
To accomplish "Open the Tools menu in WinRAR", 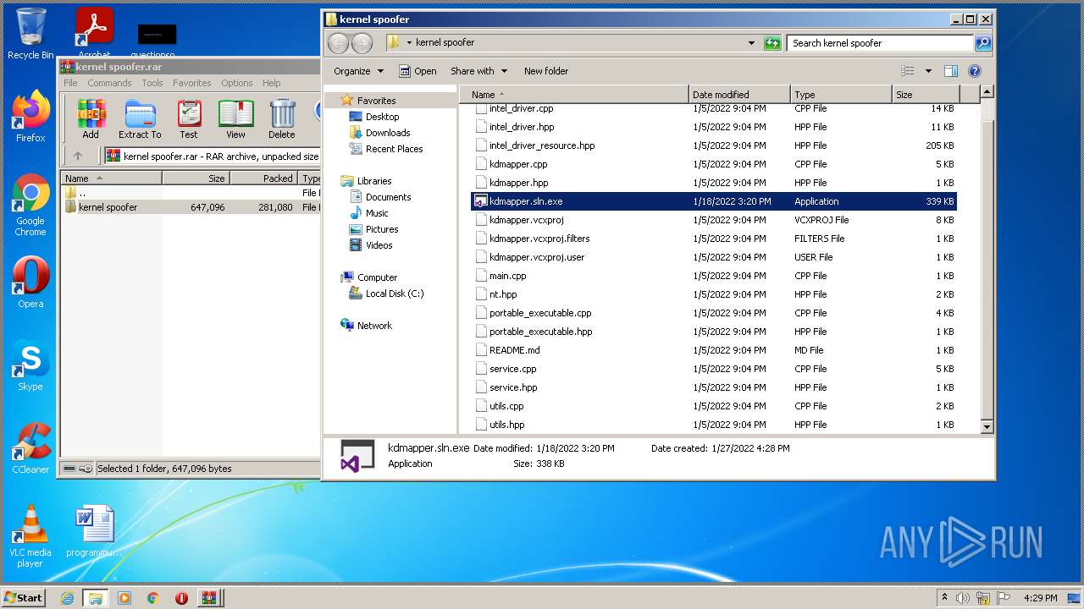I will (x=152, y=83).
